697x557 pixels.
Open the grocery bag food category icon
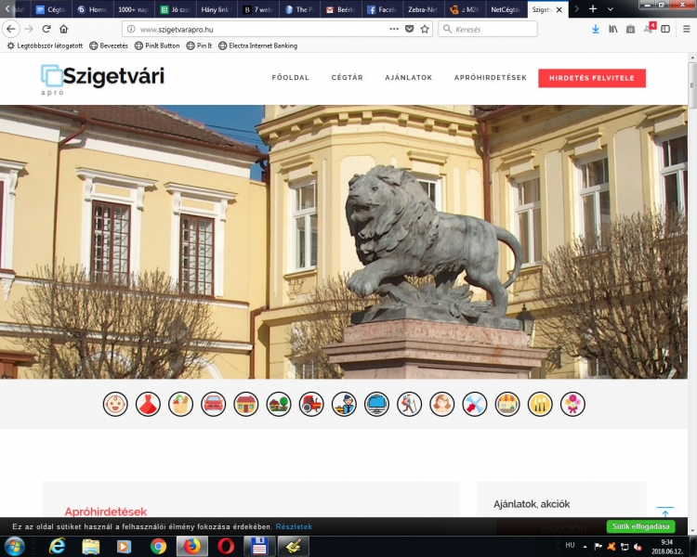pos(180,404)
